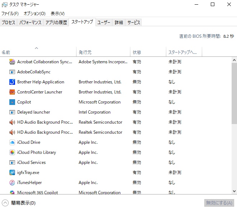Click the Adobe Systems Incorpor... publisher cell
Screen dimensions: 237x211
point(103,62)
